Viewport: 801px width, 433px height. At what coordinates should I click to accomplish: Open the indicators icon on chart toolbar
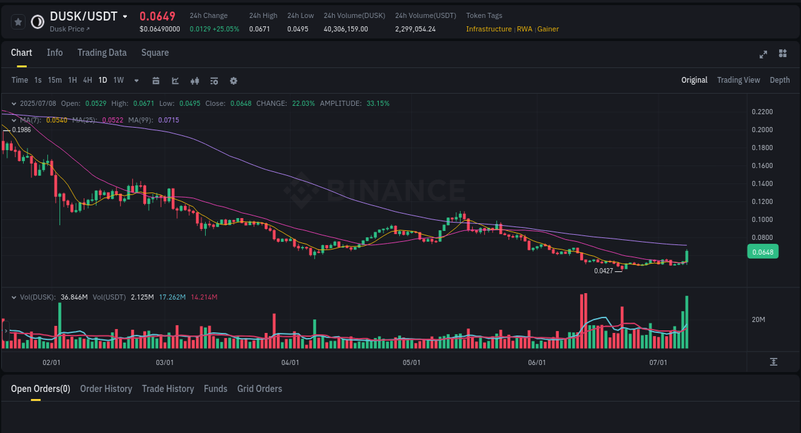[195, 80]
